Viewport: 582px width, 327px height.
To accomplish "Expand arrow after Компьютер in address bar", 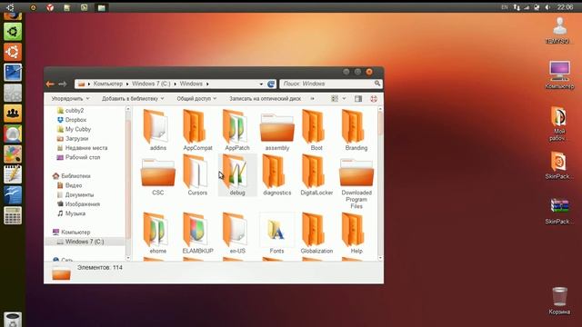I will pos(127,84).
